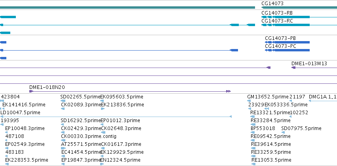Select the EN12324.5prime EST label
Screen dimensions: 337x166
click(121, 160)
